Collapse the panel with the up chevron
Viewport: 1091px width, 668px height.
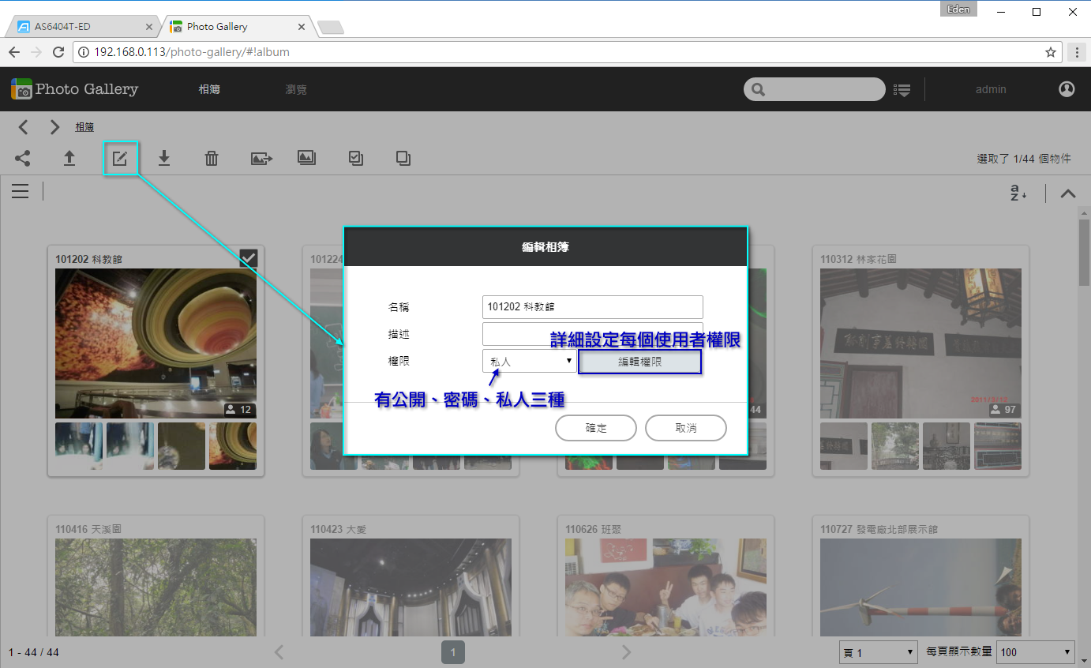(x=1068, y=193)
